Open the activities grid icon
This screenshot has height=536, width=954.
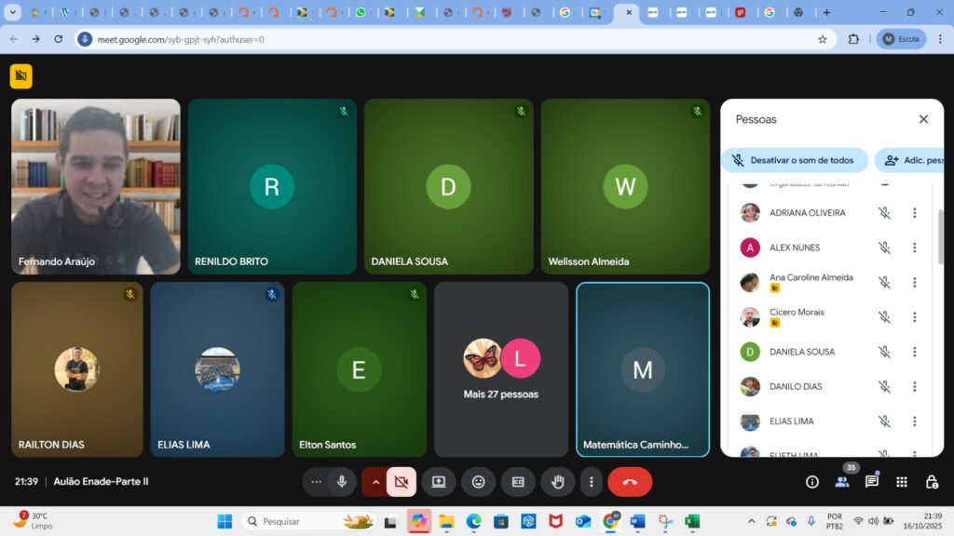(x=902, y=482)
